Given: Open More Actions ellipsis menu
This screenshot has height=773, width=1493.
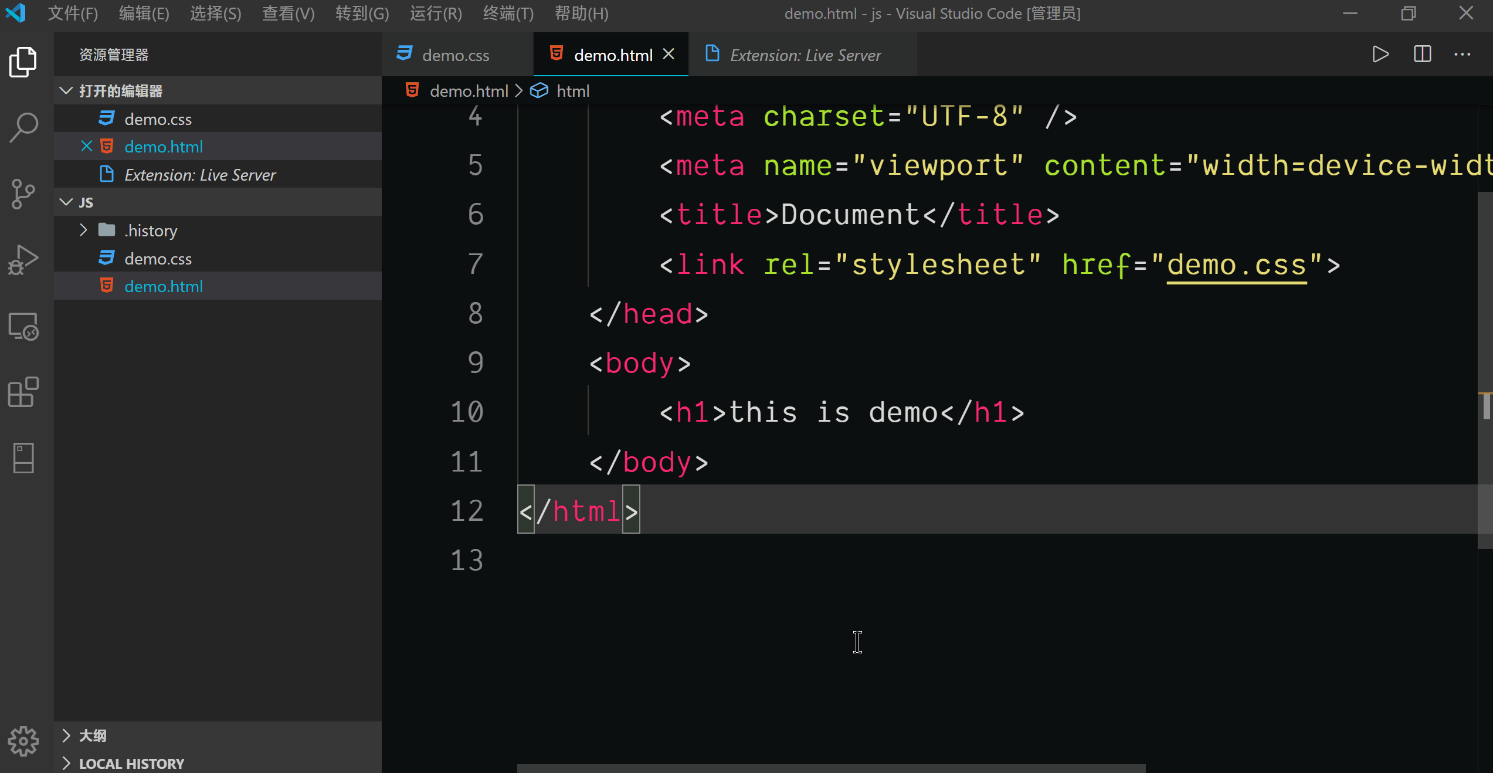Looking at the screenshot, I should [1463, 55].
